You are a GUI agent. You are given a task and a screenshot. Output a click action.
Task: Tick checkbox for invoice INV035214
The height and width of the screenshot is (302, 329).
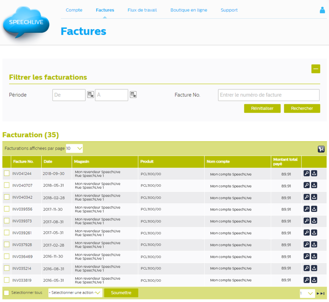[7, 268]
